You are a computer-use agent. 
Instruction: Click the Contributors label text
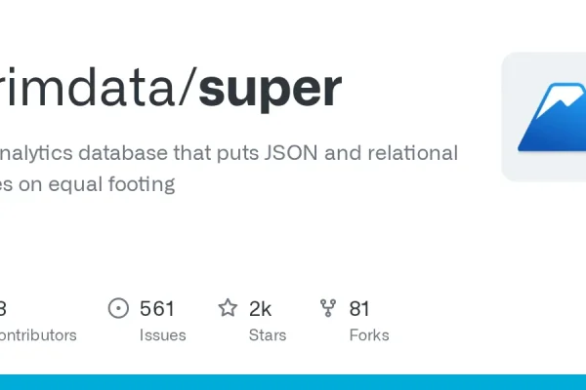point(38,335)
